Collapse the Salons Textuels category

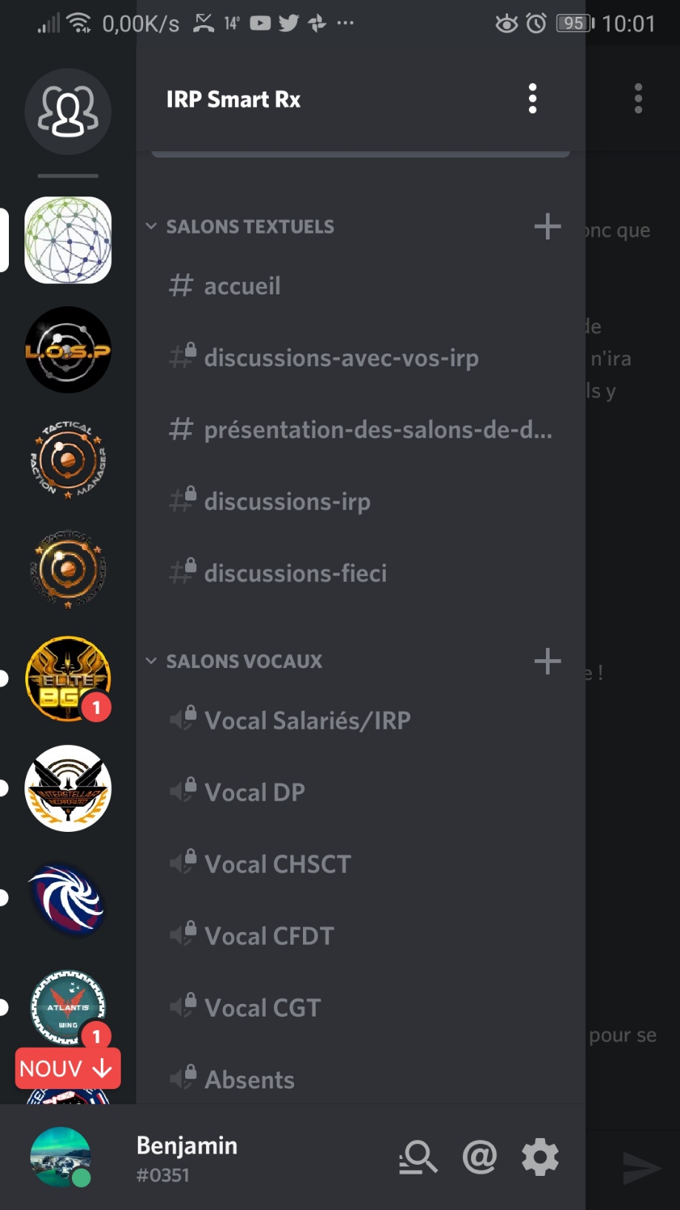pyautogui.click(x=241, y=226)
